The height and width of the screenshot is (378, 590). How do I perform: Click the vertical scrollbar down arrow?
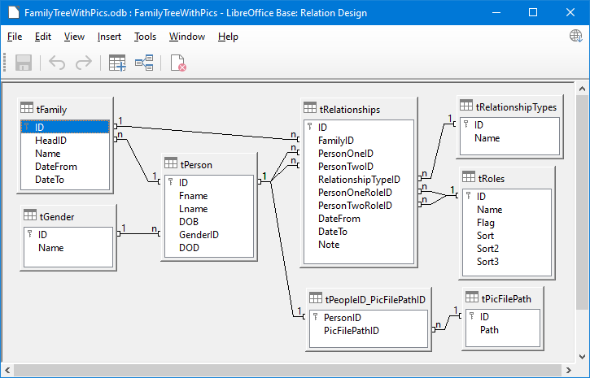click(x=582, y=354)
